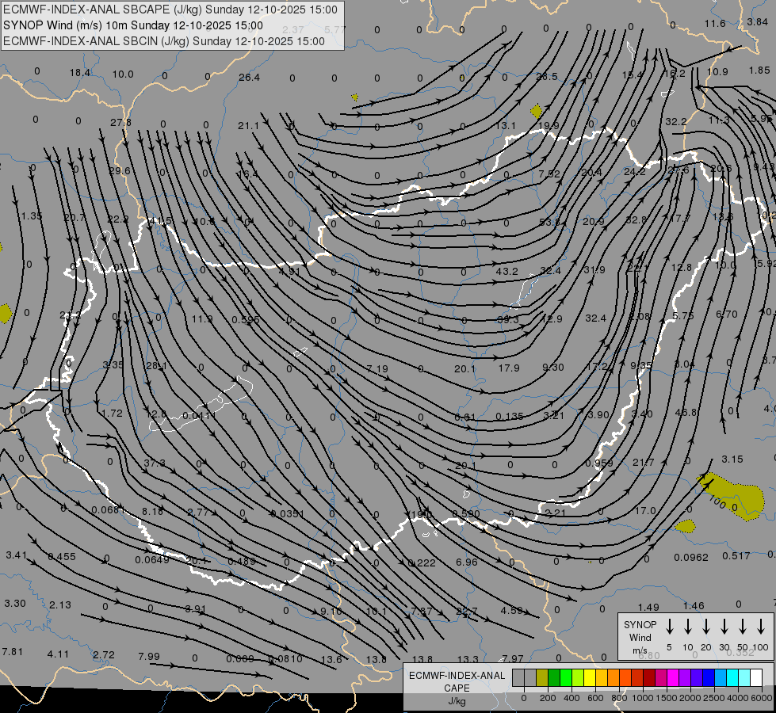This screenshot has width=776, height=713.
Task: Click the SYNOP Wind 10m title line
Action: 133,25
